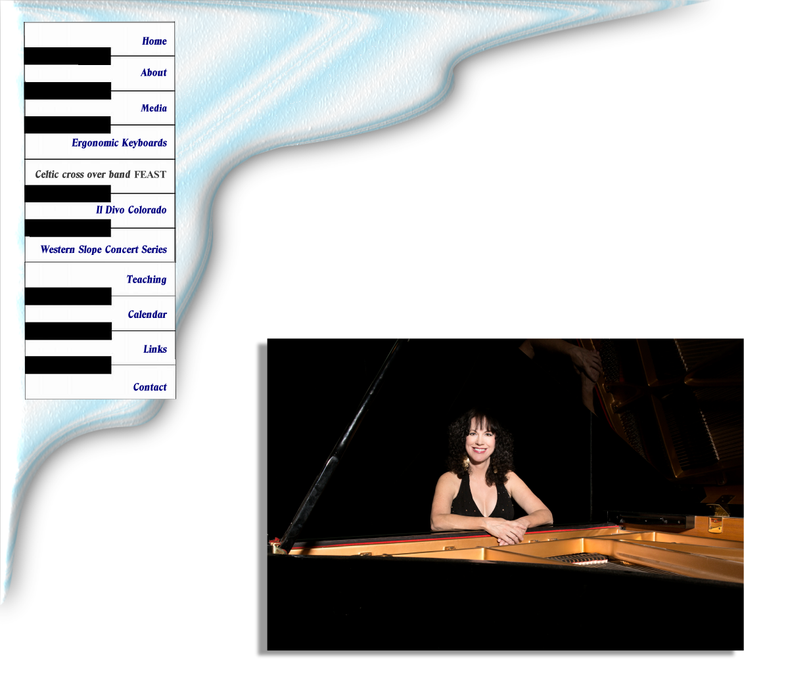Click black key between Links and Contact
The height and width of the screenshot is (674, 811).
coord(68,365)
